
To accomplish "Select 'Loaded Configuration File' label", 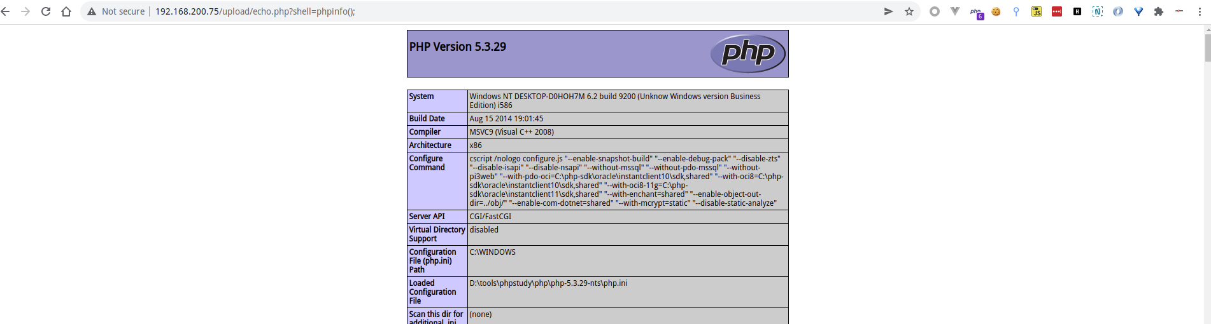I will [x=432, y=292].
